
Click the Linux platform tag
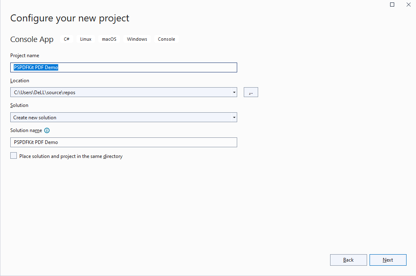86,39
